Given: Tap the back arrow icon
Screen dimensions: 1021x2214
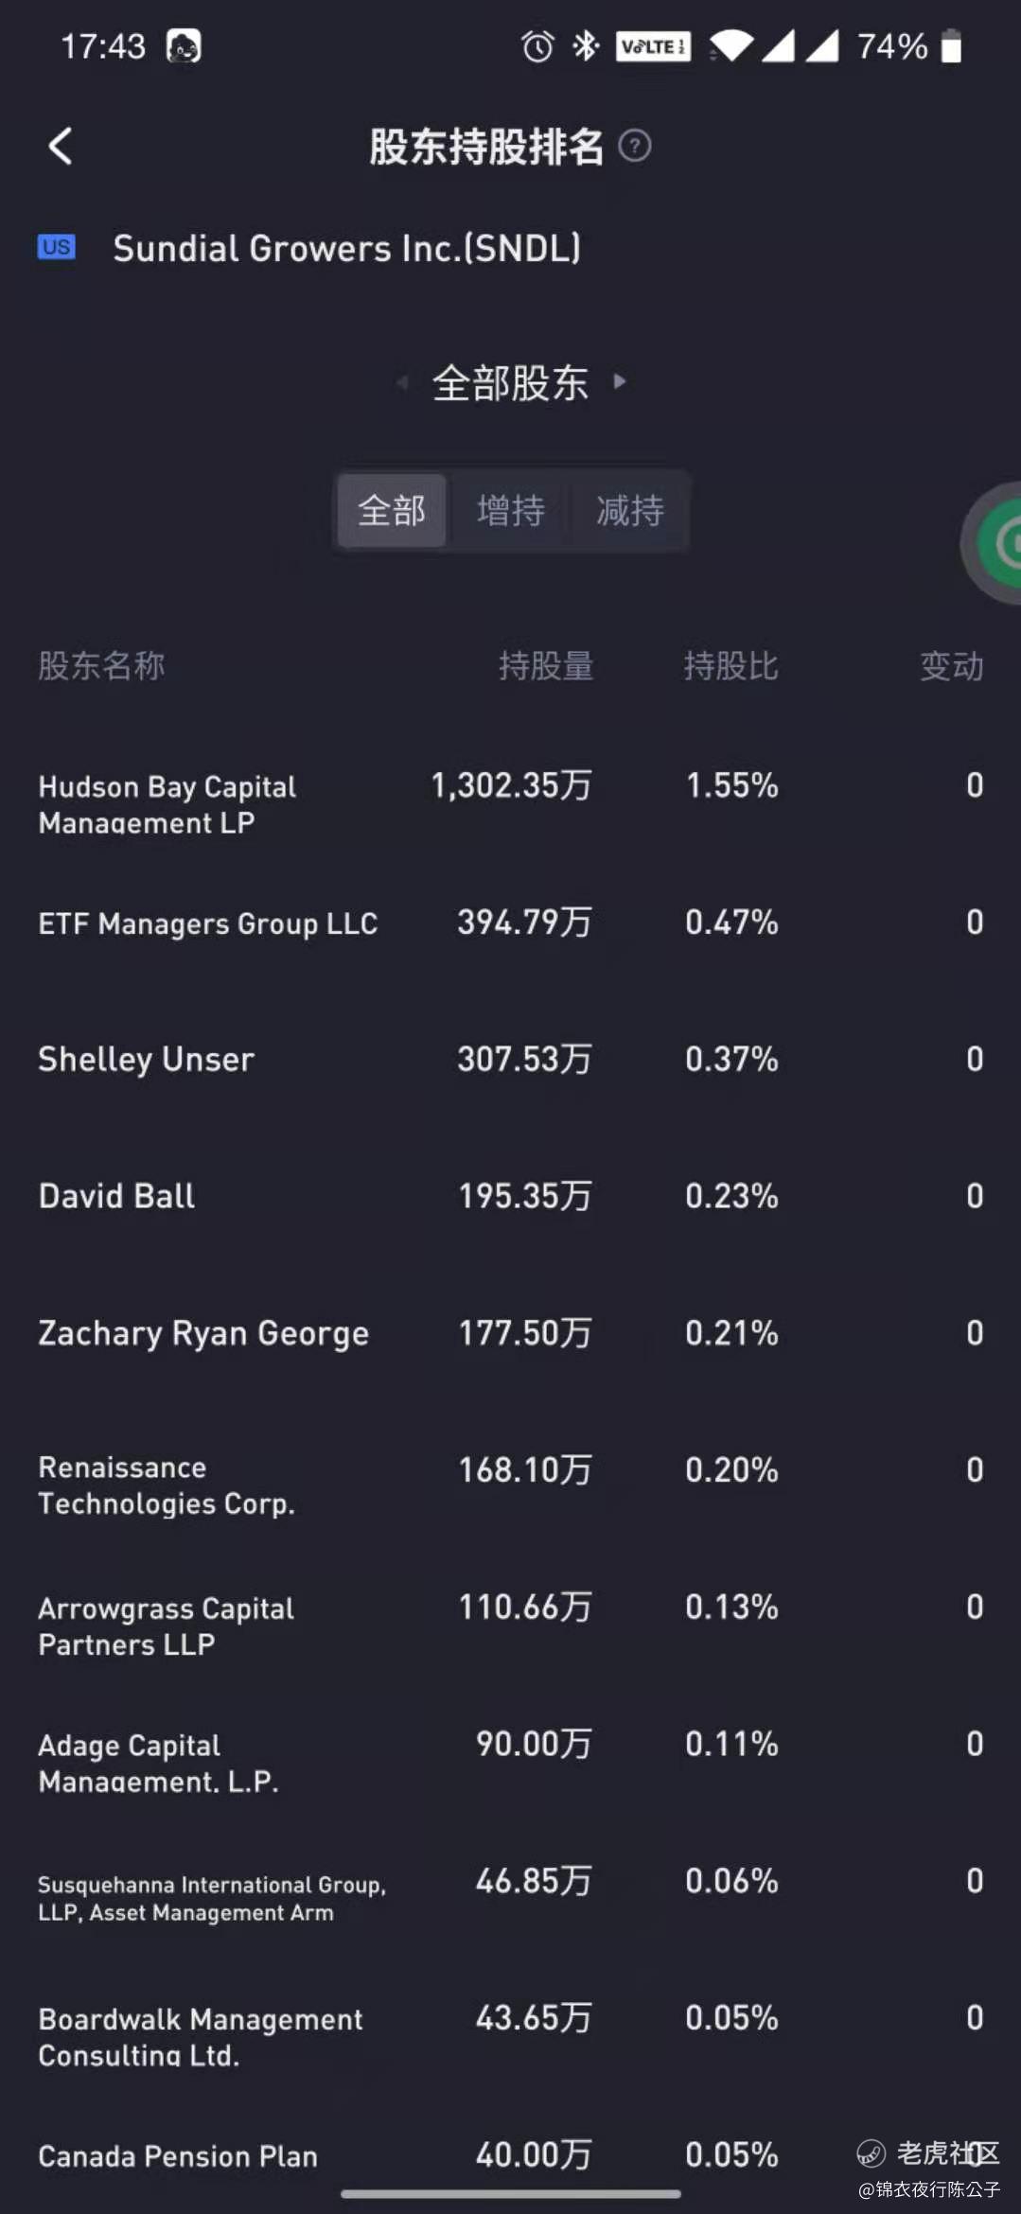Looking at the screenshot, I should 61,146.
